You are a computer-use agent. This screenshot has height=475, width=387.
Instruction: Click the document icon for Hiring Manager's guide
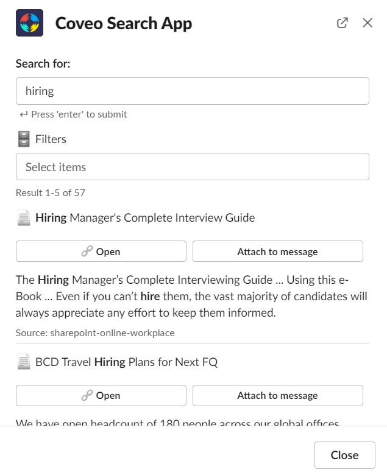[x=24, y=218]
